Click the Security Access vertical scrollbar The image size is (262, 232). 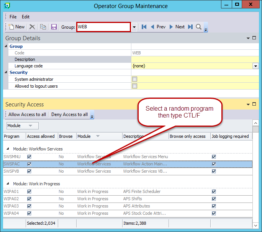pyautogui.click(x=255, y=172)
